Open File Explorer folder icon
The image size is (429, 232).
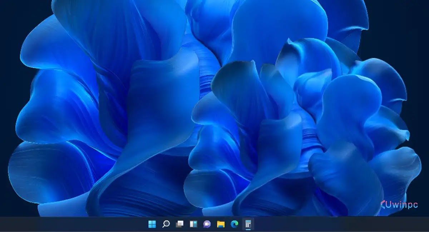(221, 224)
